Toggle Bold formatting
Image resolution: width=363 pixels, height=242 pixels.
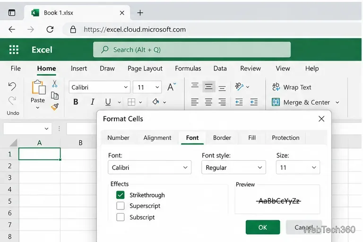76,102
